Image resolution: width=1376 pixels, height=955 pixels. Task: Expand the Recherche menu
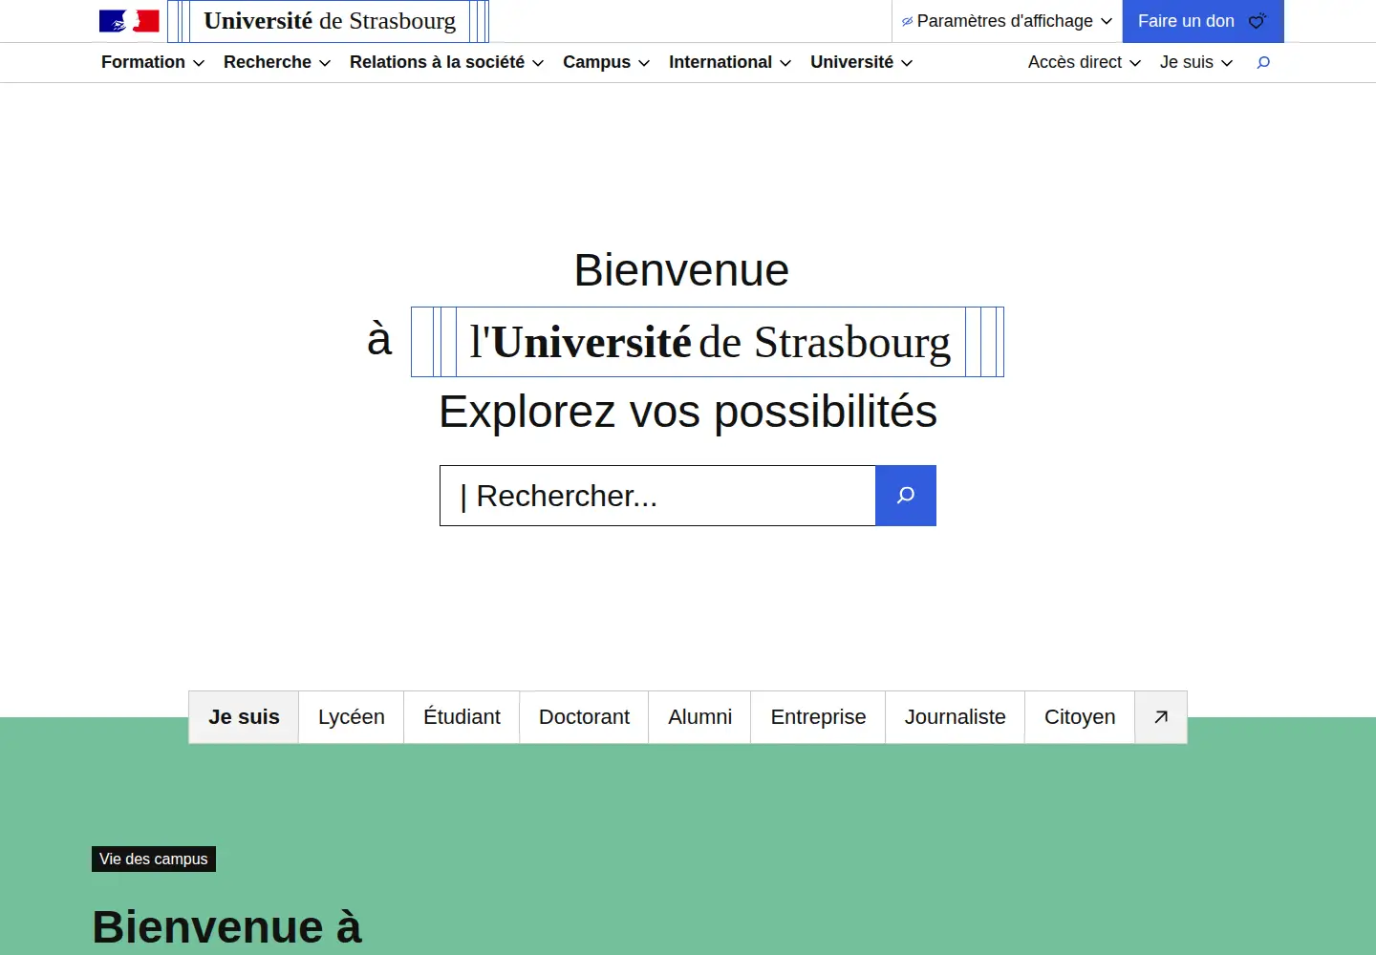(277, 62)
